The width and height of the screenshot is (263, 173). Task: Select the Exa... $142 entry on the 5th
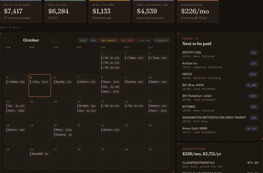pos(40,82)
